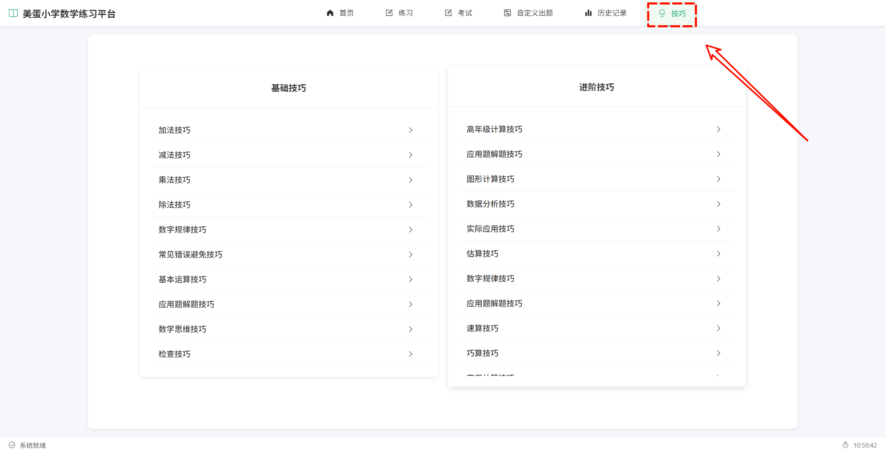The image size is (885, 452).
Task: Expand the 乘法技巧 chevron arrow
Action: pos(410,180)
